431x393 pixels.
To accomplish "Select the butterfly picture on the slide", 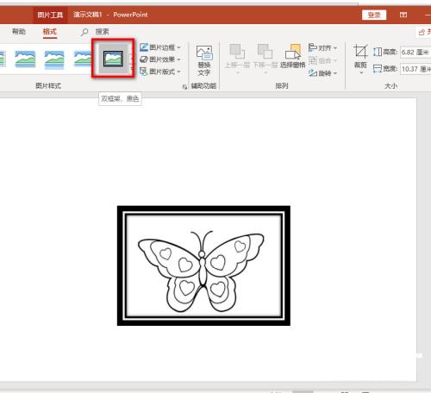I will (x=203, y=265).
